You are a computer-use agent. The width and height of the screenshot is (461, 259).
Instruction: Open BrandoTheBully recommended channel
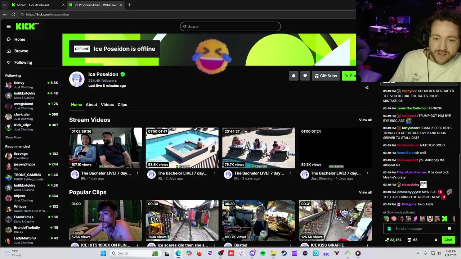click(32, 230)
